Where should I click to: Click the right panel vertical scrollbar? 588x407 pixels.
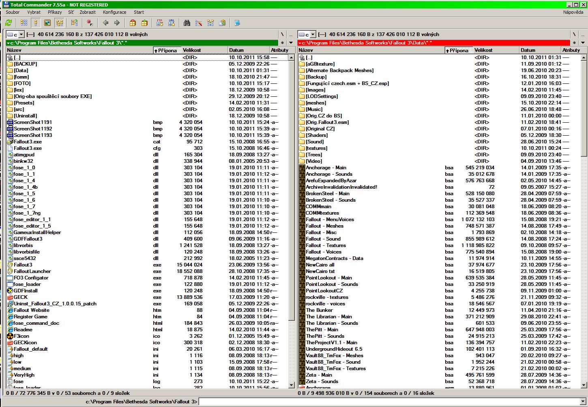[584, 221]
